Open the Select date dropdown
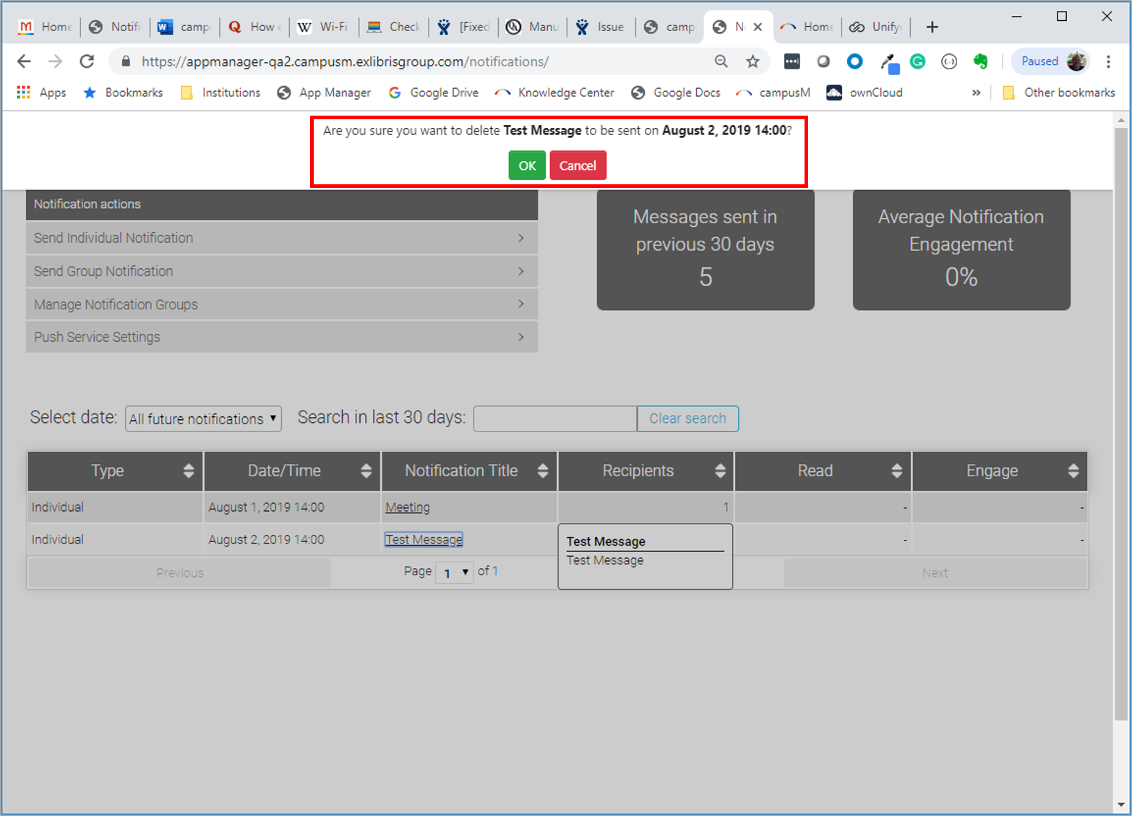1132x816 pixels. click(203, 418)
